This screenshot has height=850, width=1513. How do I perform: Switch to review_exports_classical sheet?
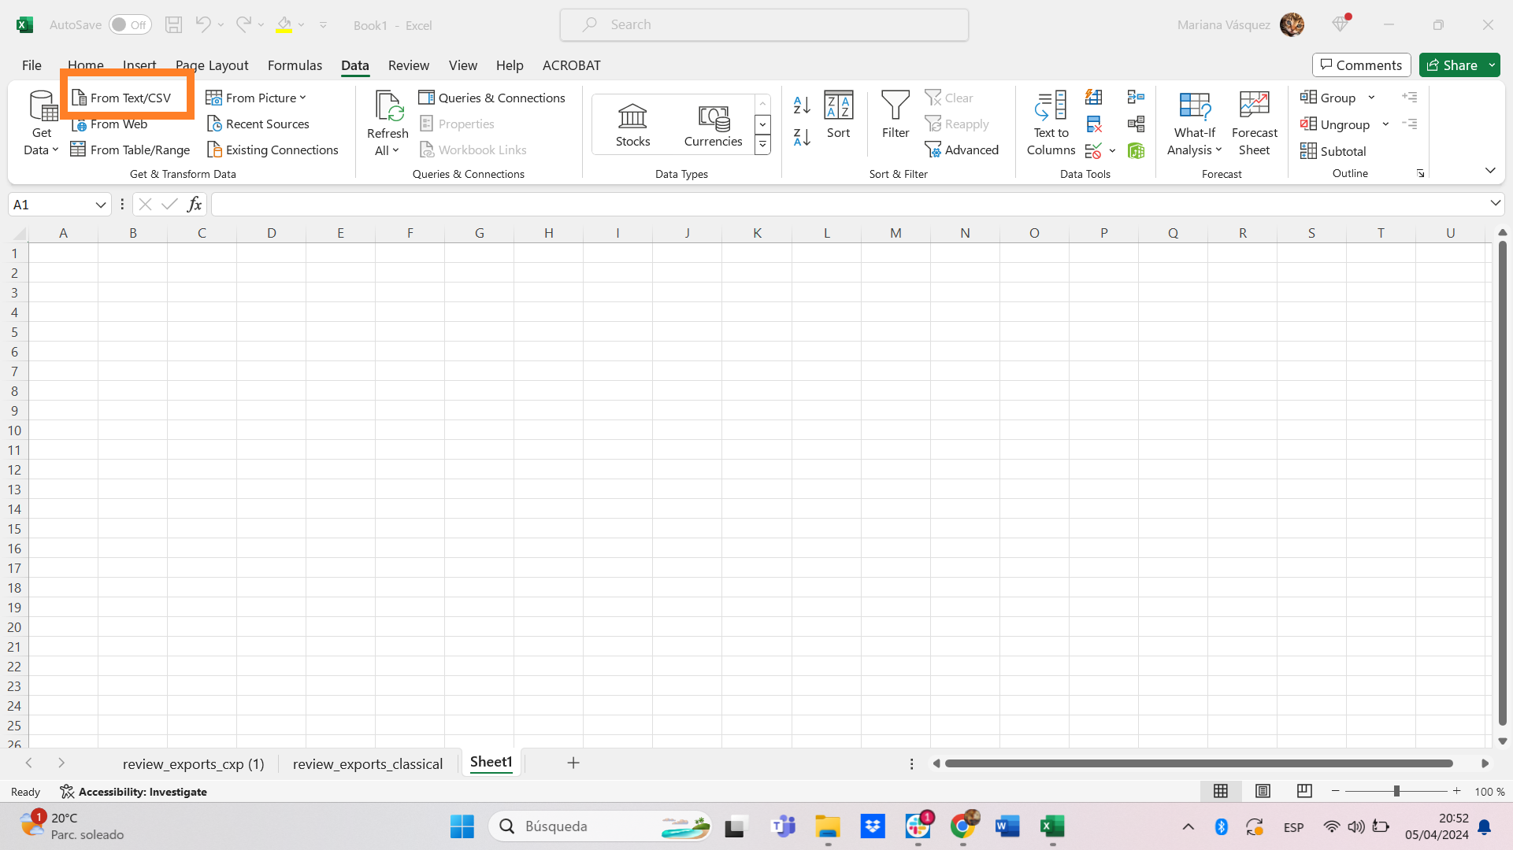[x=368, y=763]
